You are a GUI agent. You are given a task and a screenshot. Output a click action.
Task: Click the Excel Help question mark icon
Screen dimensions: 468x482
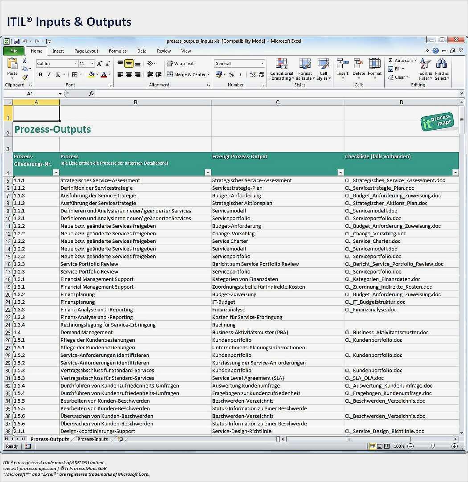[x=436, y=51]
